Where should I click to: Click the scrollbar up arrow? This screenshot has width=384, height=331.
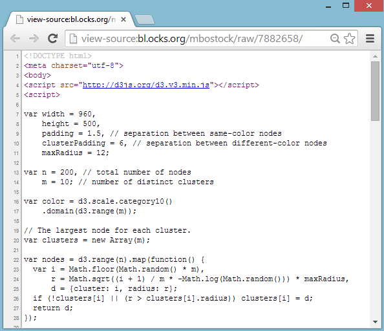pos(375,56)
